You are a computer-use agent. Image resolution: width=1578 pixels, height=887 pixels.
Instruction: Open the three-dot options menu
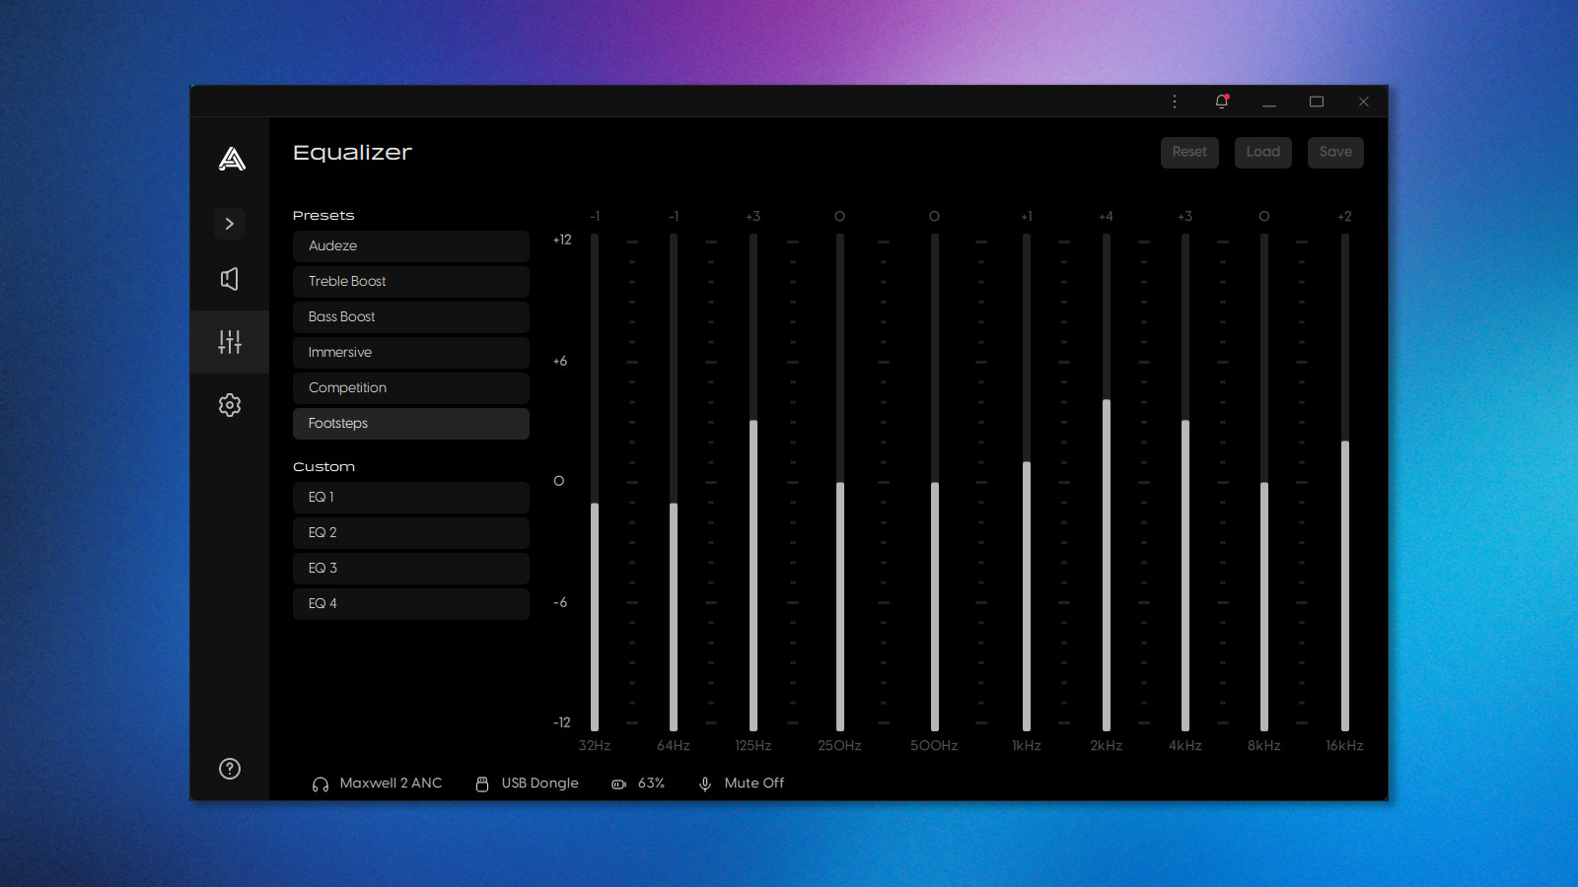[1175, 102]
